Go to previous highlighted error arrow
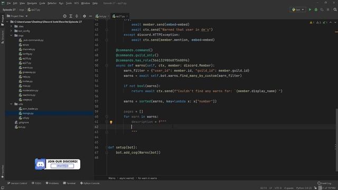The image size is (338, 190). point(331,22)
